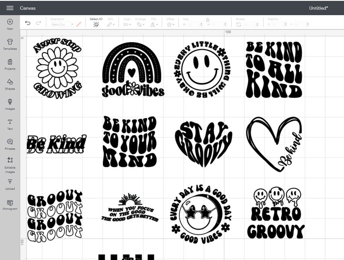
Task: Click the Untitled* project name
Action: [x=318, y=8]
